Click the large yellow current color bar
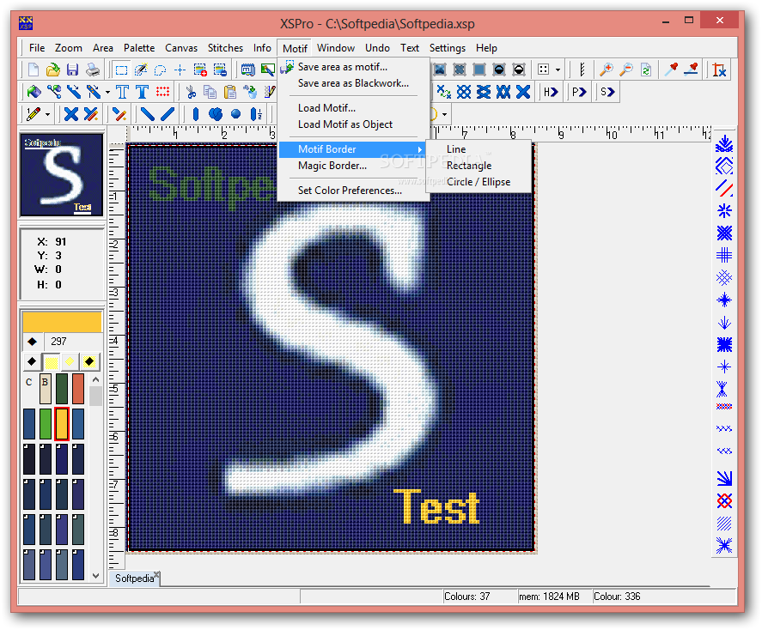The height and width of the screenshot is (630, 762). 62,322
